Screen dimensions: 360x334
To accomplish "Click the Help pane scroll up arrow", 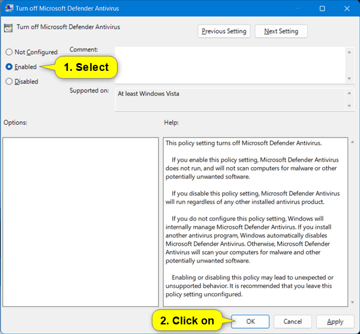I will coord(352,142).
